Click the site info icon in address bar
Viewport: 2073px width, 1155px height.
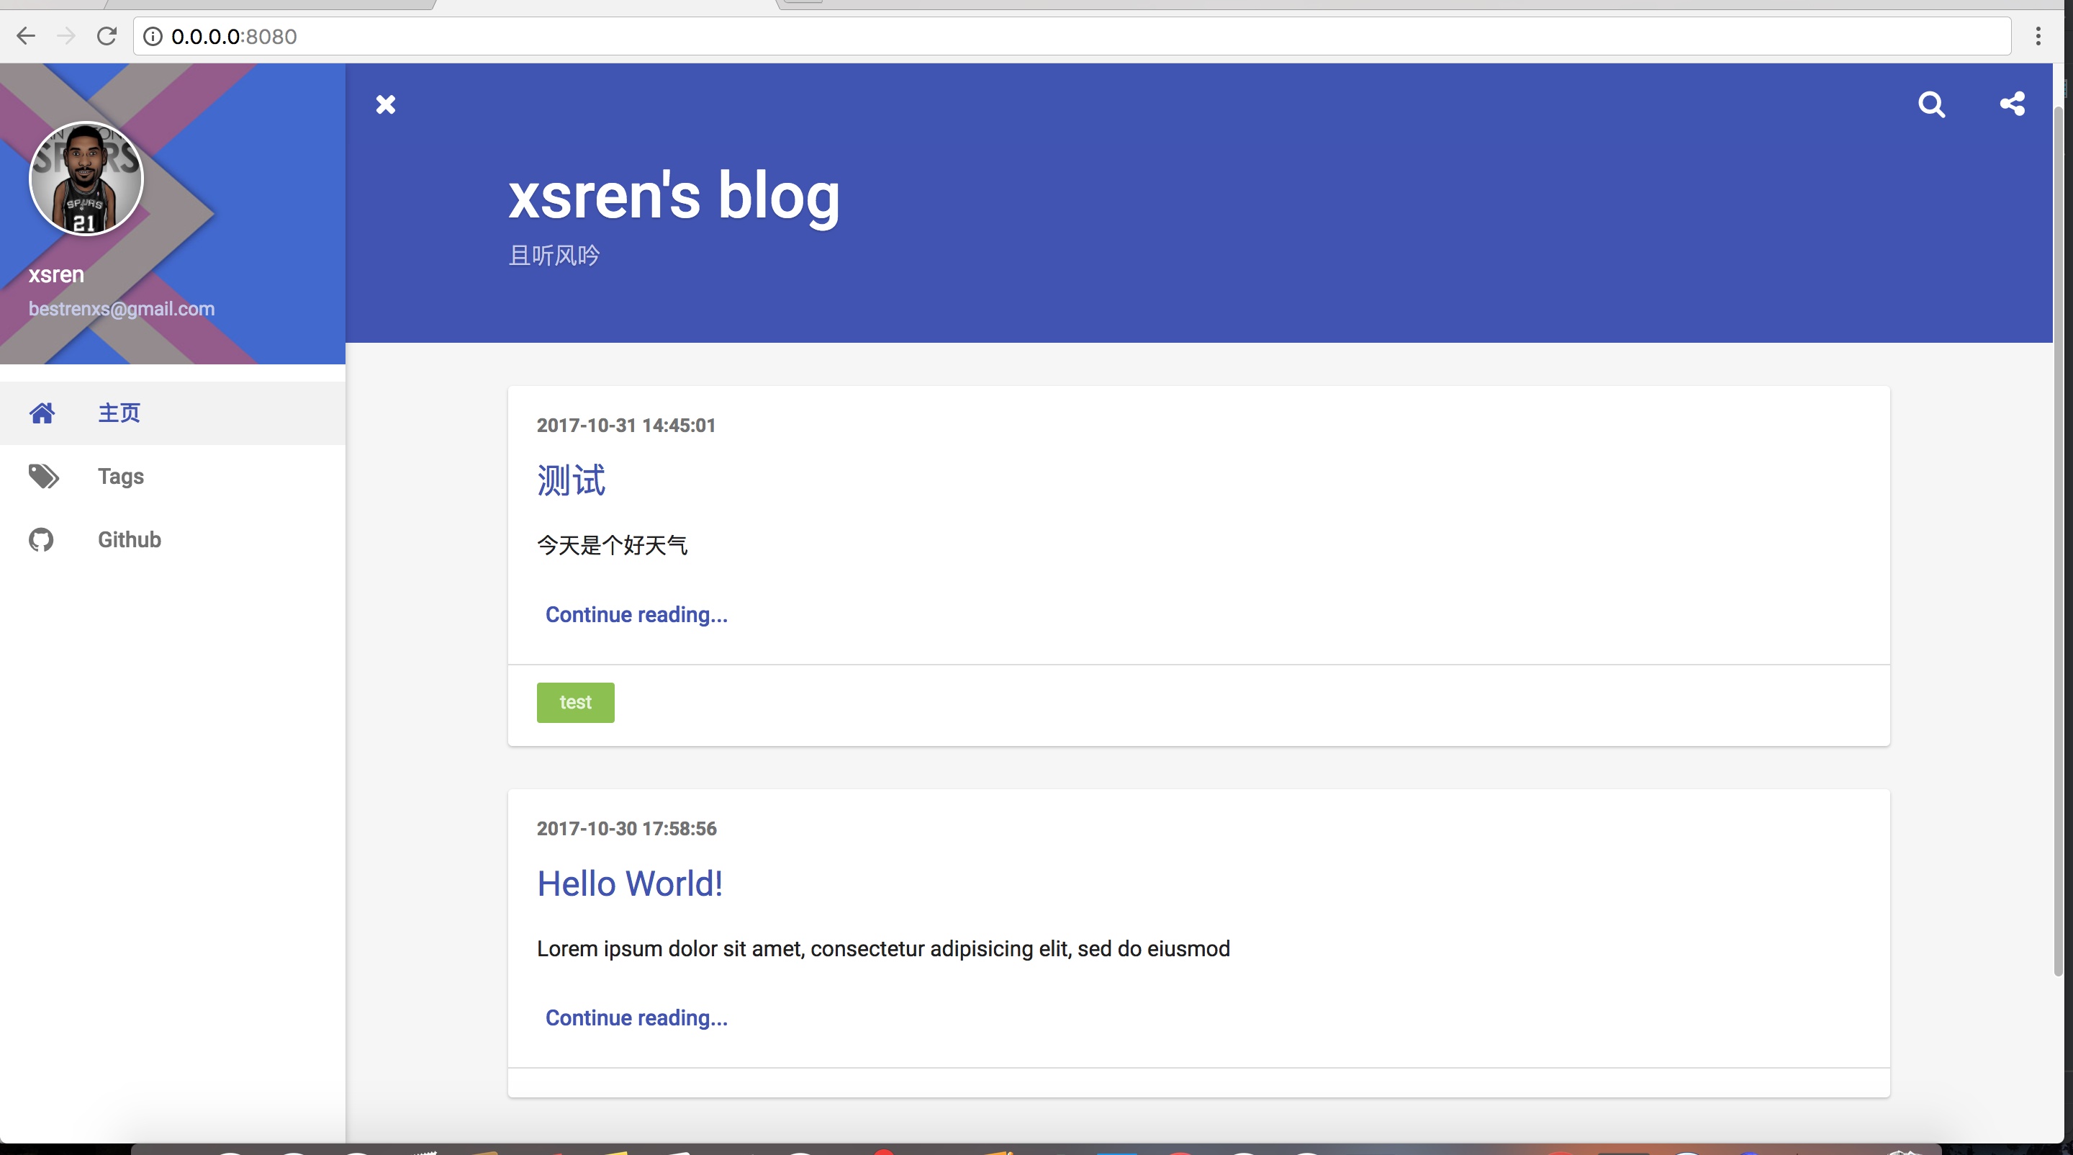[x=153, y=37]
